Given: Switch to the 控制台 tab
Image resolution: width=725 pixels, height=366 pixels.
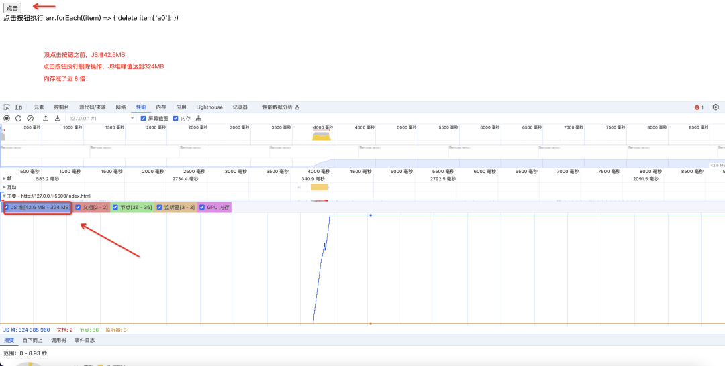Looking at the screenshot, I should pyautogui.click(x=62, y=107).
